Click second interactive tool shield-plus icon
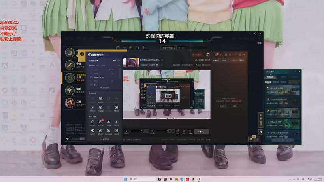Screen dimensions: 324x182 pyautogui.click(x=100, y=99)
